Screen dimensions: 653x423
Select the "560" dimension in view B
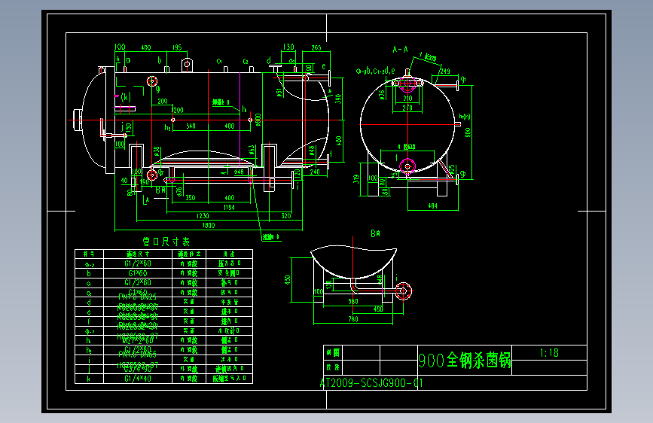point(353,301)
